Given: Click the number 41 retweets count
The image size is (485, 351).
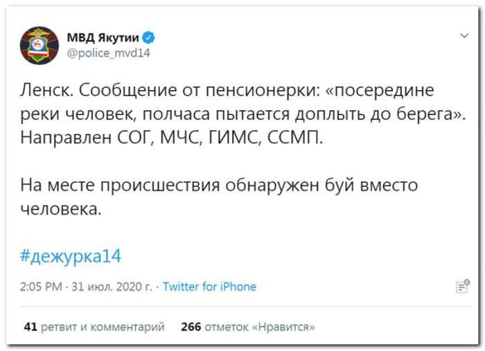Looking at the screenshot, I should click(x=30, y=327).
